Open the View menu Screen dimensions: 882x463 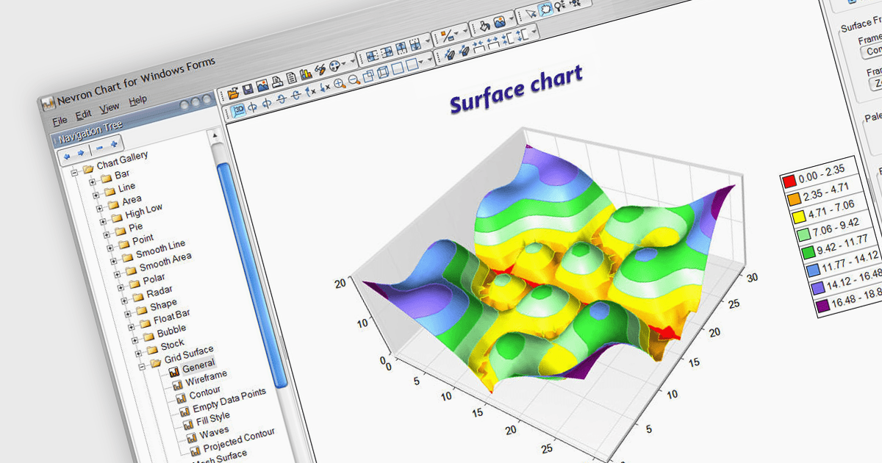[109, 109]
